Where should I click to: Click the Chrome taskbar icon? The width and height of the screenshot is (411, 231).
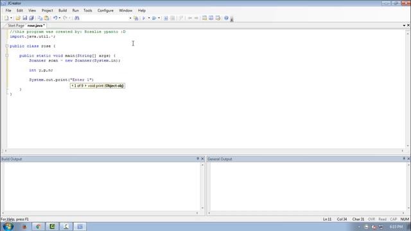[x=39, y=227]
